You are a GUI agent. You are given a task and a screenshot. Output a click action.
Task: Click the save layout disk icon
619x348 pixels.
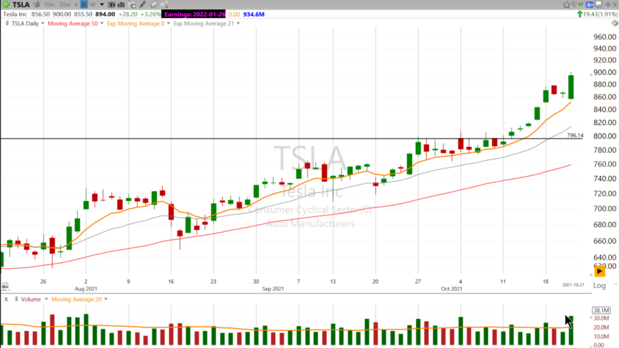[x=599, y=5]
